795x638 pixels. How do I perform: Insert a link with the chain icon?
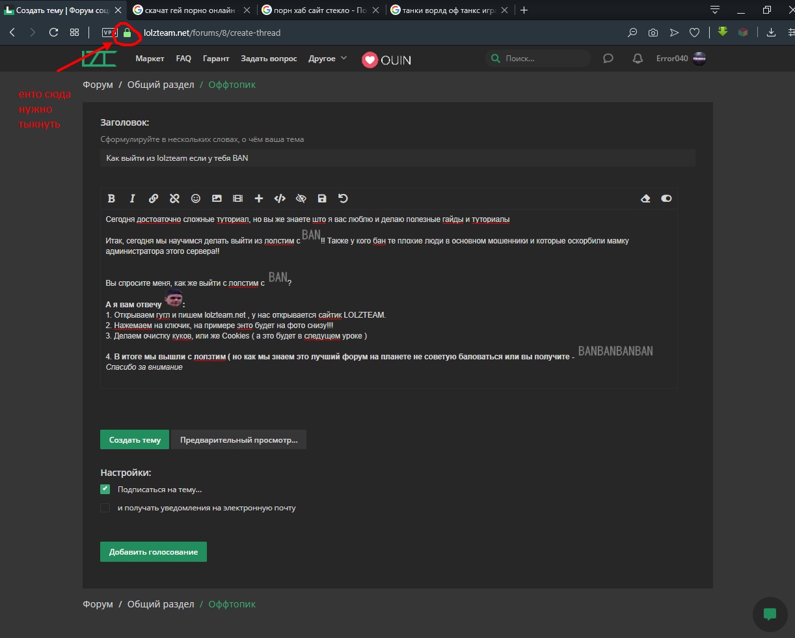tap(154, 199)
